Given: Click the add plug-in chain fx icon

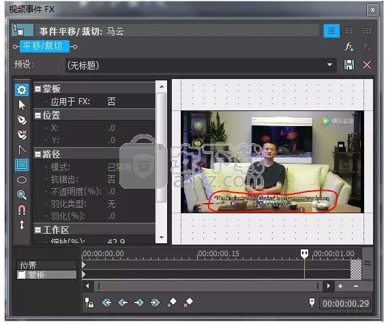Looking at the screenshot, I should [x=348, y=47].
